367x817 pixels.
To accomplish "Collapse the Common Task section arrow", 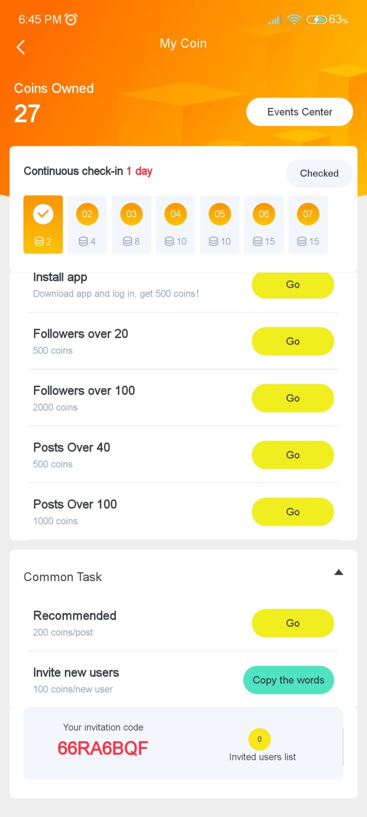I will pyautogui.click(x=339, y=573).
